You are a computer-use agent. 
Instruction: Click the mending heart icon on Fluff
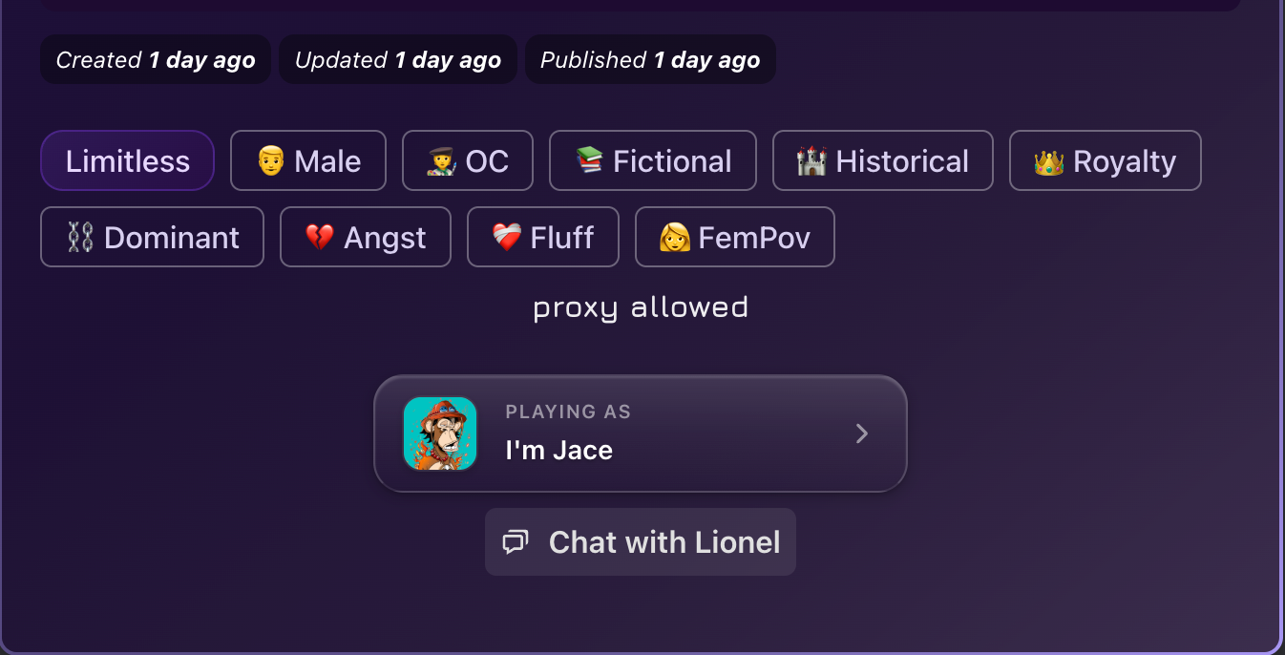coord(506,238)
